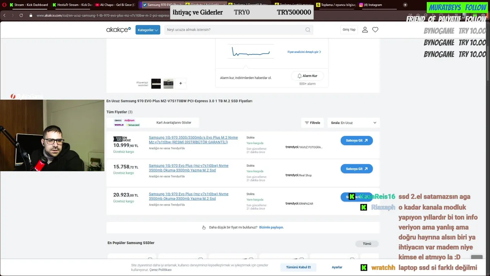
Task: Click Satıcıya Git for Yavuz Fotoğraf seller
Action: point(356,141)
